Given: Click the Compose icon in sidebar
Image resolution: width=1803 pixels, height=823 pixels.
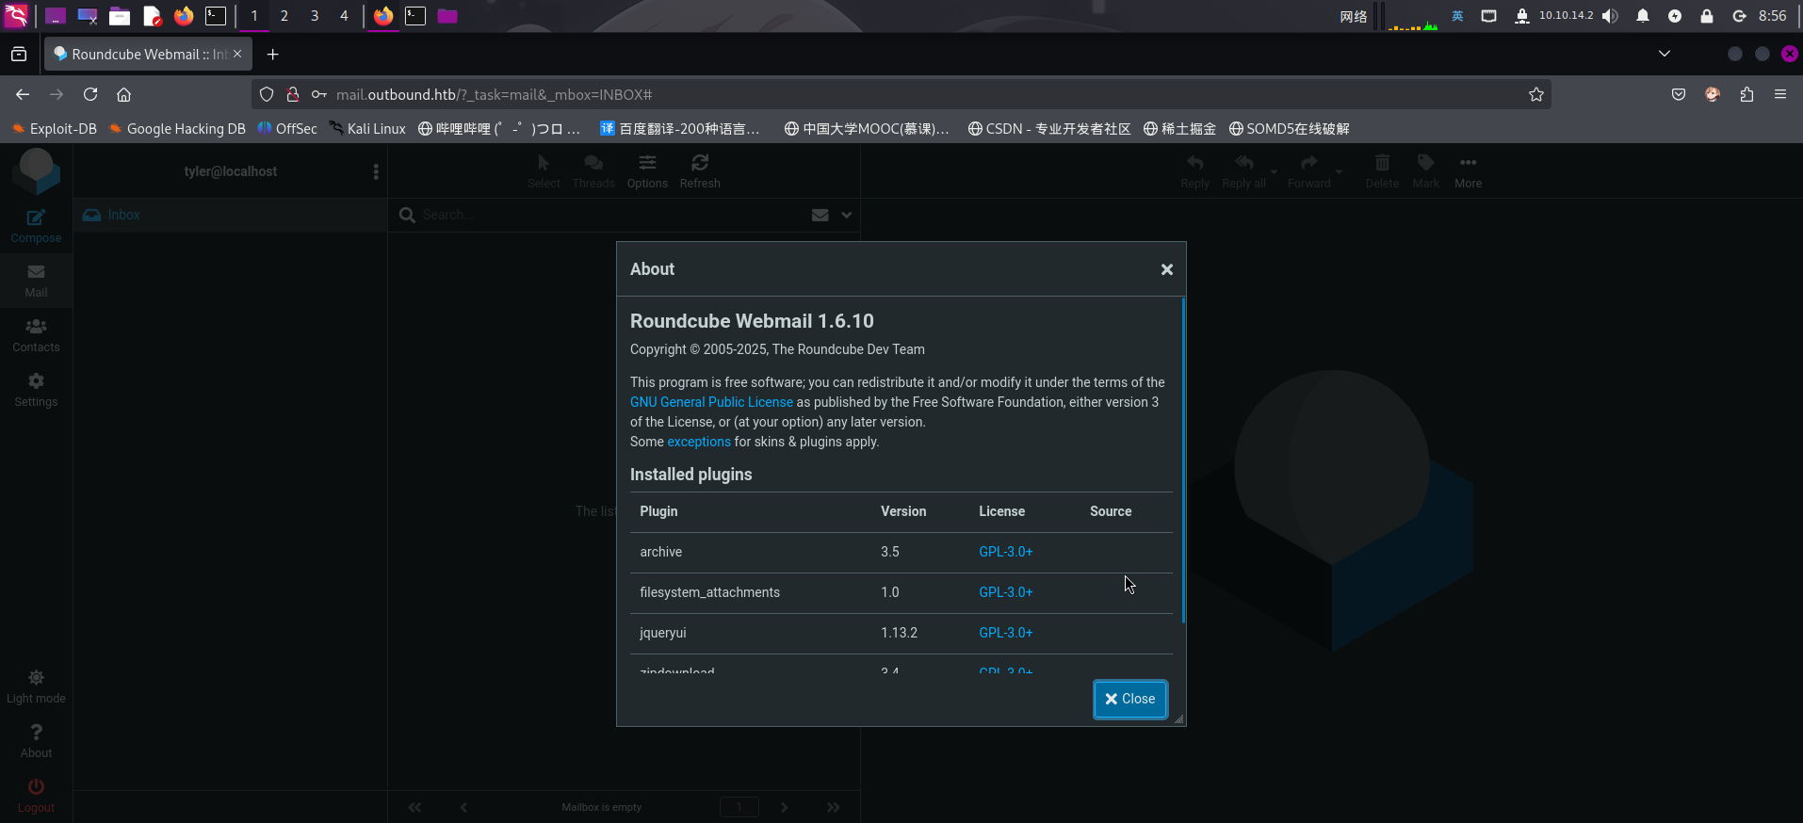Looking at the screenshot, I should 36,226.
